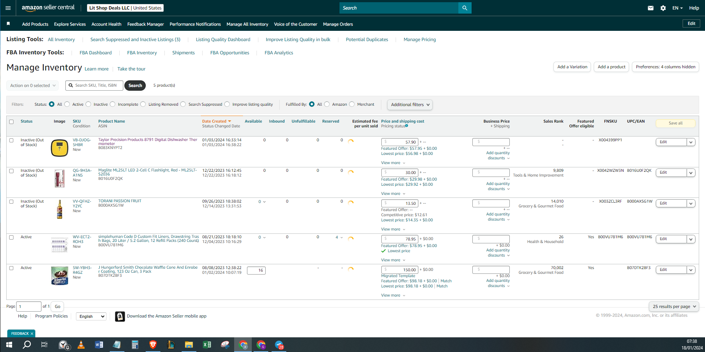Click the bookmark flag icon in the nav bar
This screenshot has height=352, width=705.
8,23
